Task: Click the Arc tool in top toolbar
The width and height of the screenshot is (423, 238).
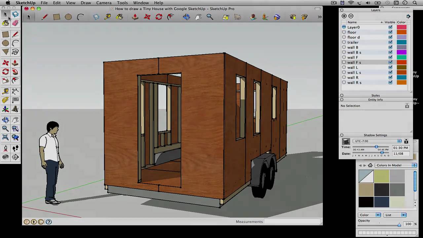Action: point(80,17)
